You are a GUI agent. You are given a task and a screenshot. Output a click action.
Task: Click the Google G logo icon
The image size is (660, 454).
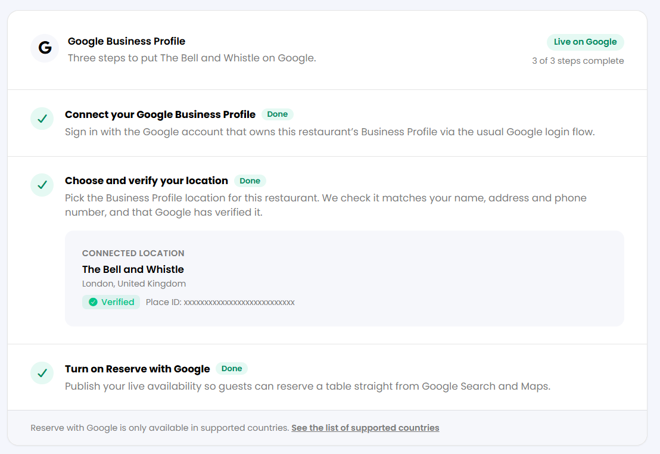click(45, 48)
